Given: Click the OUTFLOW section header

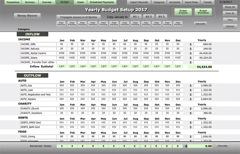Looking at the screenshot, I should (32, 75).
